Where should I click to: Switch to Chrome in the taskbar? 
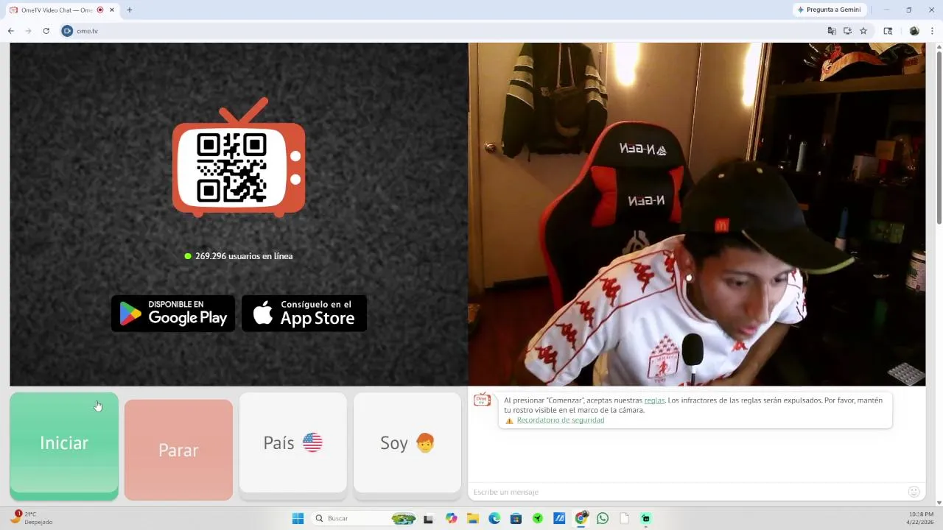581,518
